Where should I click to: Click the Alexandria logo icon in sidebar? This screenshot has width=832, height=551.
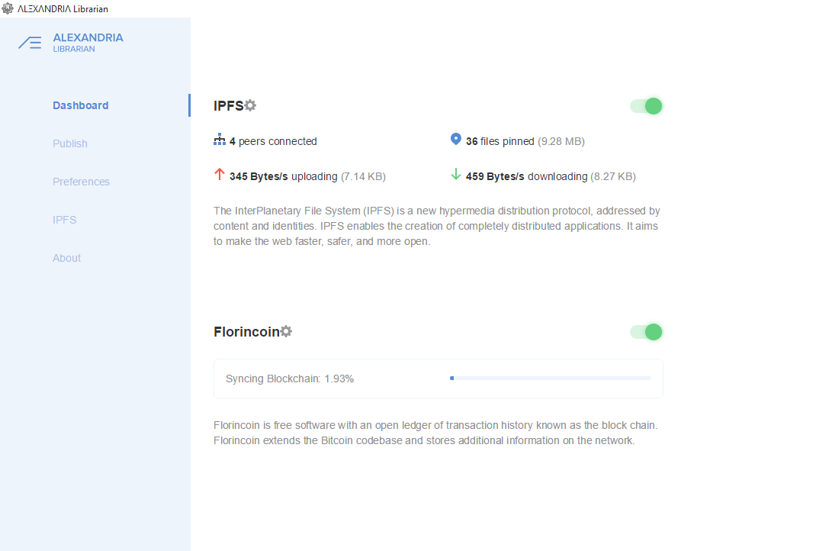(x=30, y=43)
